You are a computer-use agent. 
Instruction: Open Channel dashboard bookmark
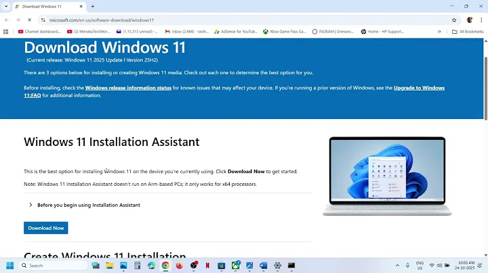tap(39, 31)
